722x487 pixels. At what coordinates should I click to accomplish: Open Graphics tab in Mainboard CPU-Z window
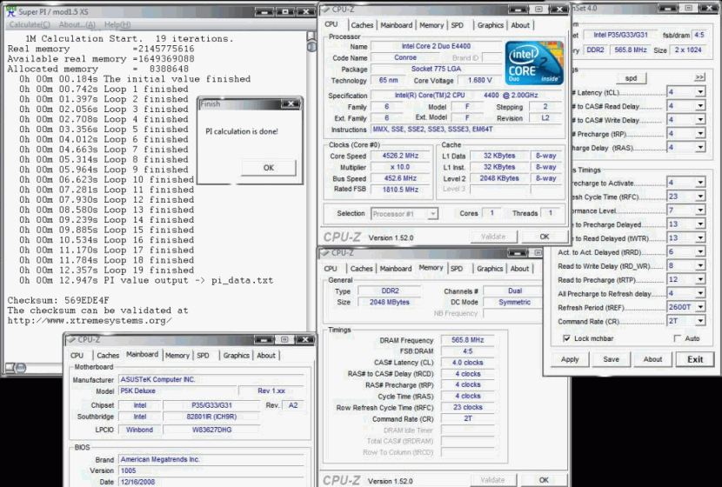click(x=237, y=356)
